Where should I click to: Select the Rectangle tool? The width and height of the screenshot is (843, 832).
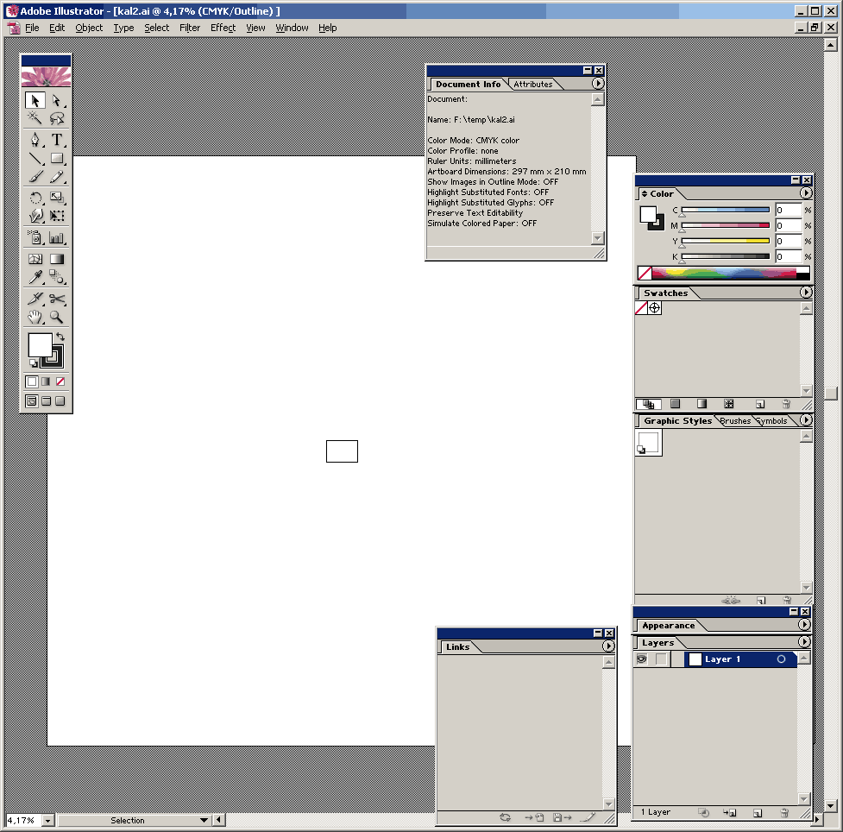pos(56,158)
